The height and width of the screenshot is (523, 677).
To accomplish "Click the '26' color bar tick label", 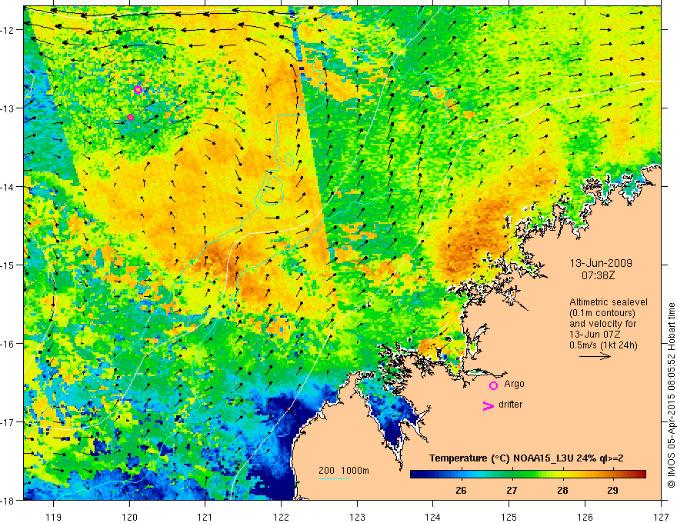I will [x=461, y=490].
